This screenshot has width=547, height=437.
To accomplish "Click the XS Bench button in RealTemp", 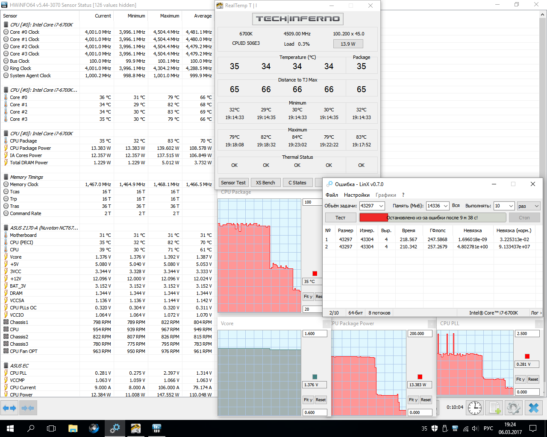I will (x=265, y=183).
